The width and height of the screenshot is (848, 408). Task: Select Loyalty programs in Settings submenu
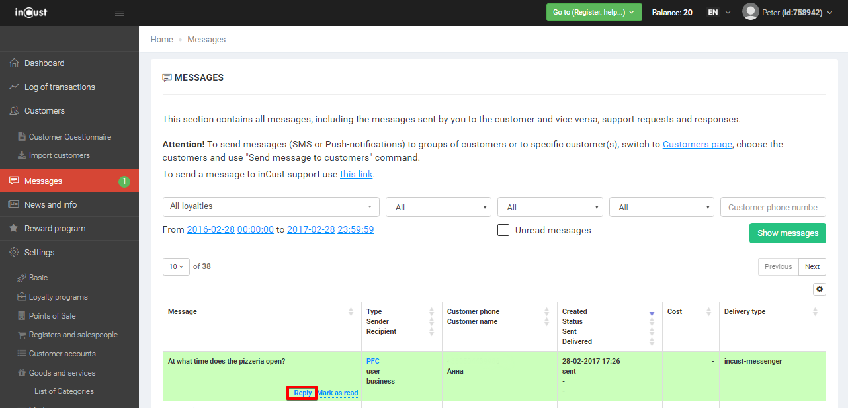(58, 297)
